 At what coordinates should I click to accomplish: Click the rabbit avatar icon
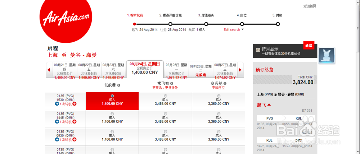coord(327,55)
